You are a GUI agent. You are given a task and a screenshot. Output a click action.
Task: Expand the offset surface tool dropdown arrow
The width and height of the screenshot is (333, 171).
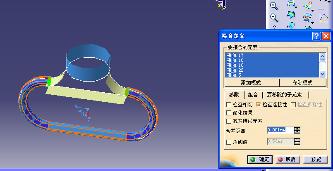[312, 23]
